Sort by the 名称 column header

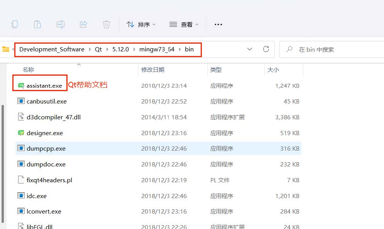[x=29, y=70]
